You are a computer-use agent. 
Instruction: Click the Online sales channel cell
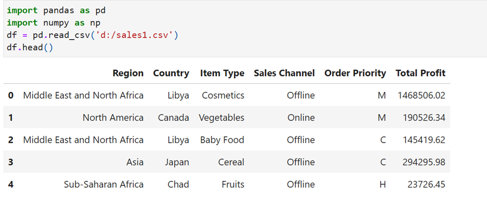tap(301, 118)
